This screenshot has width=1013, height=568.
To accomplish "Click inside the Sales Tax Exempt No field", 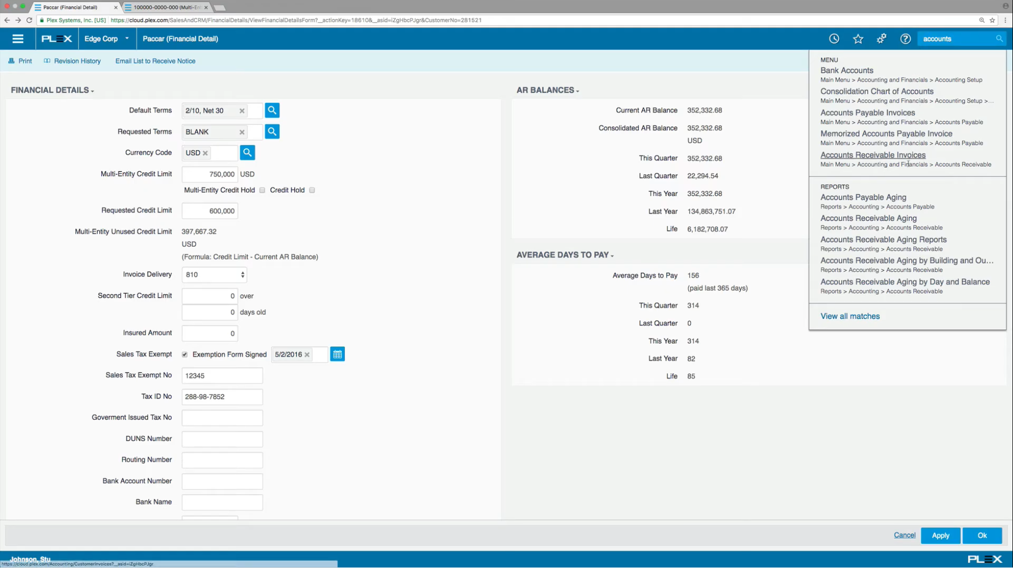I will click(x=222, y=375).
